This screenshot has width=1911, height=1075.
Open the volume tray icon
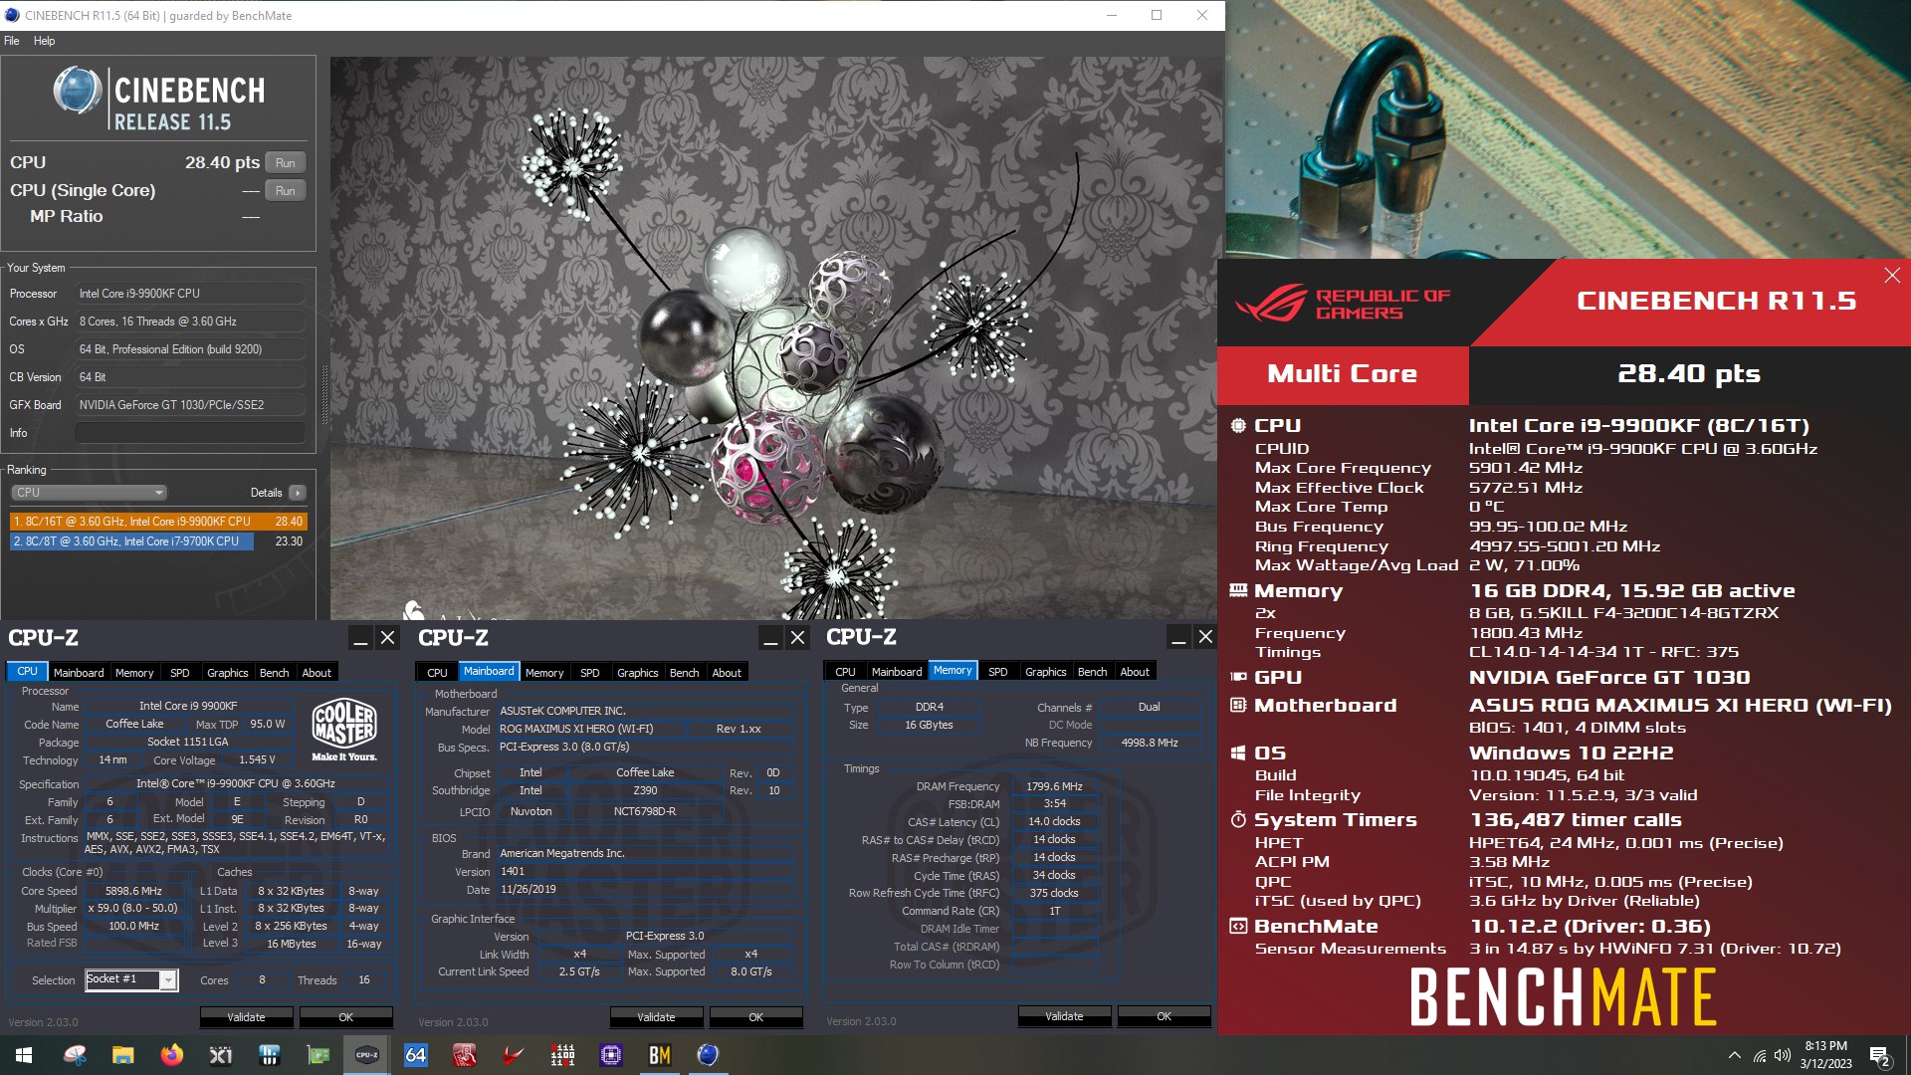(x=1783, y=1055)
